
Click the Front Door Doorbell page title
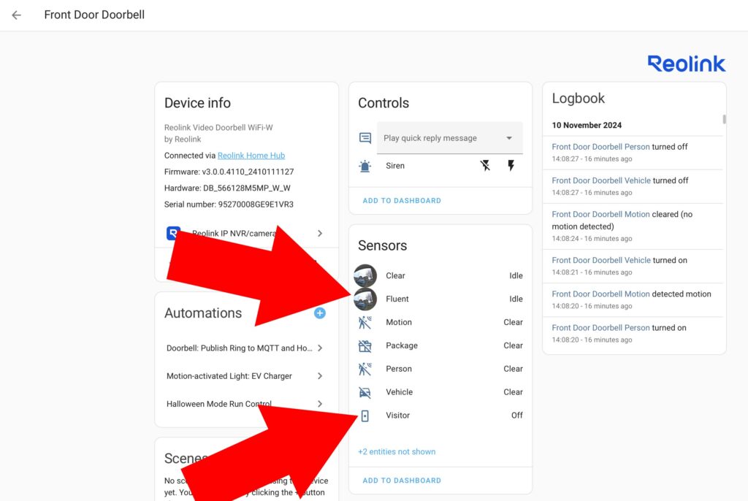click(x=94, y=15)
